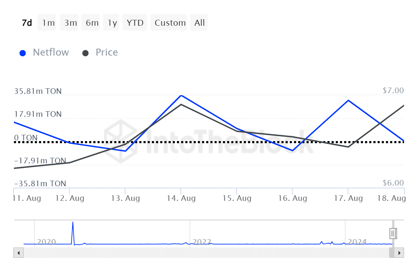Switch chart to 1y range
The width and height of the screenshot is (418, 278).
click(112, 23)
